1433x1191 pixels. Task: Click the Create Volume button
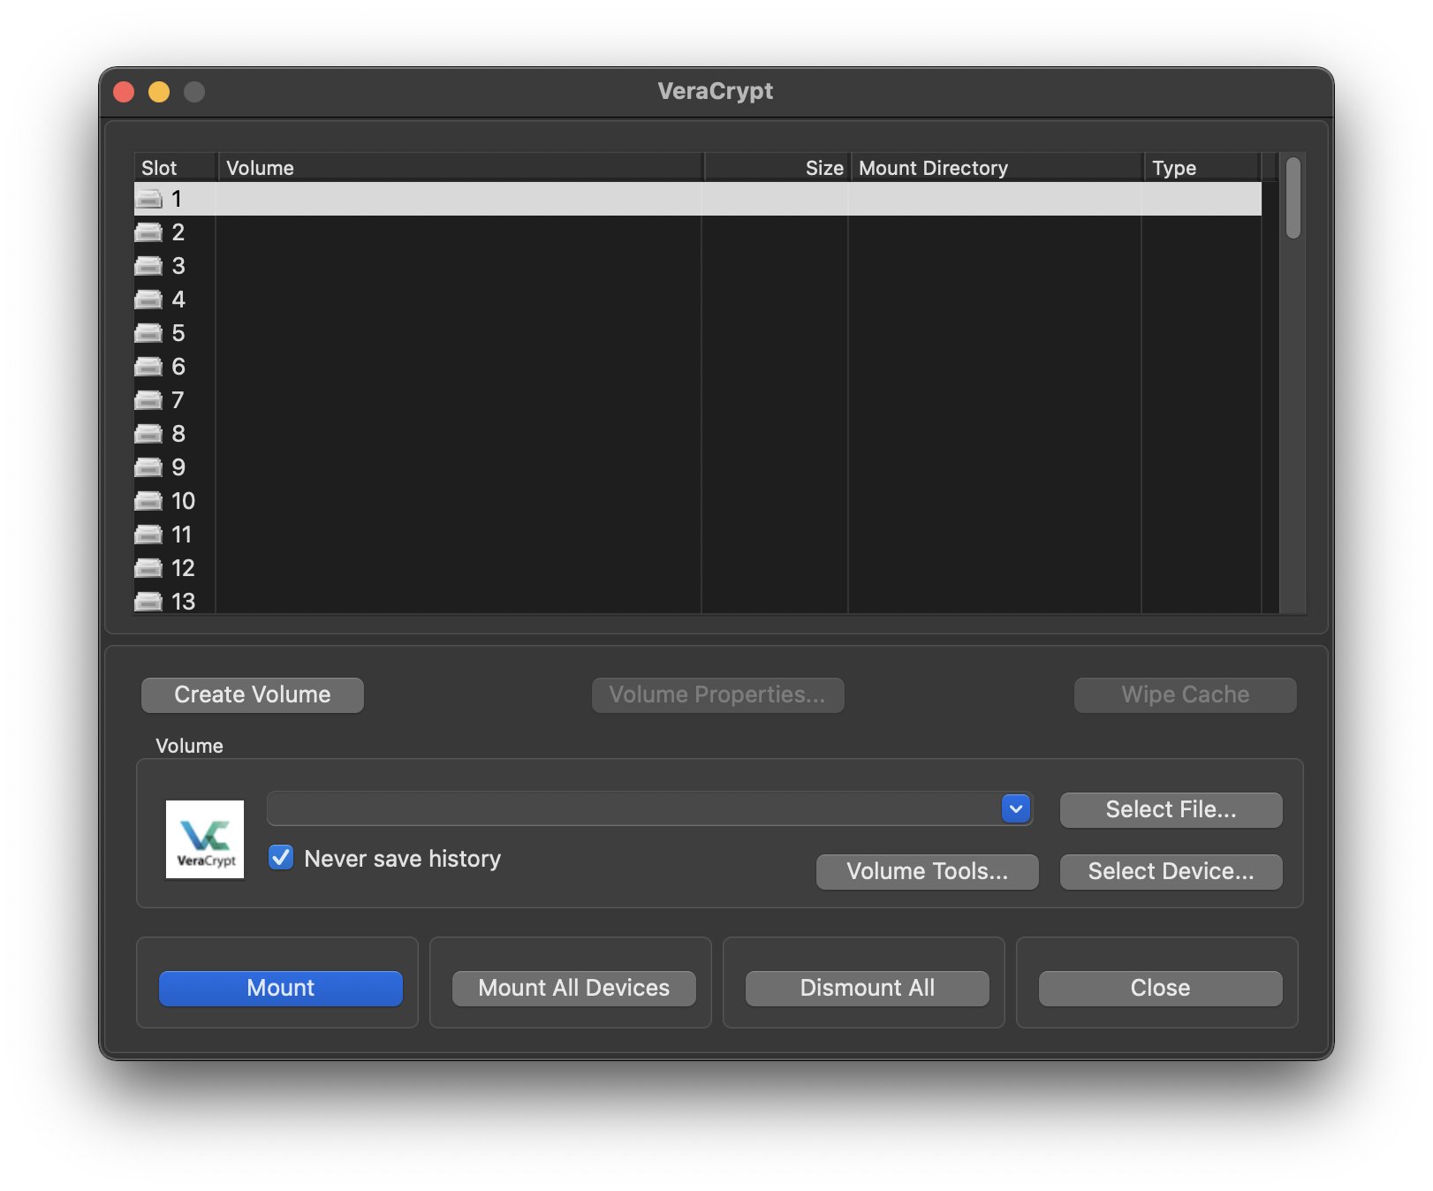pos(253,694)
